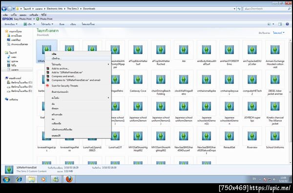Expand the arrow beside the toolbar Open button
This screenshot has height=193, width=293.
click(34, 24)
